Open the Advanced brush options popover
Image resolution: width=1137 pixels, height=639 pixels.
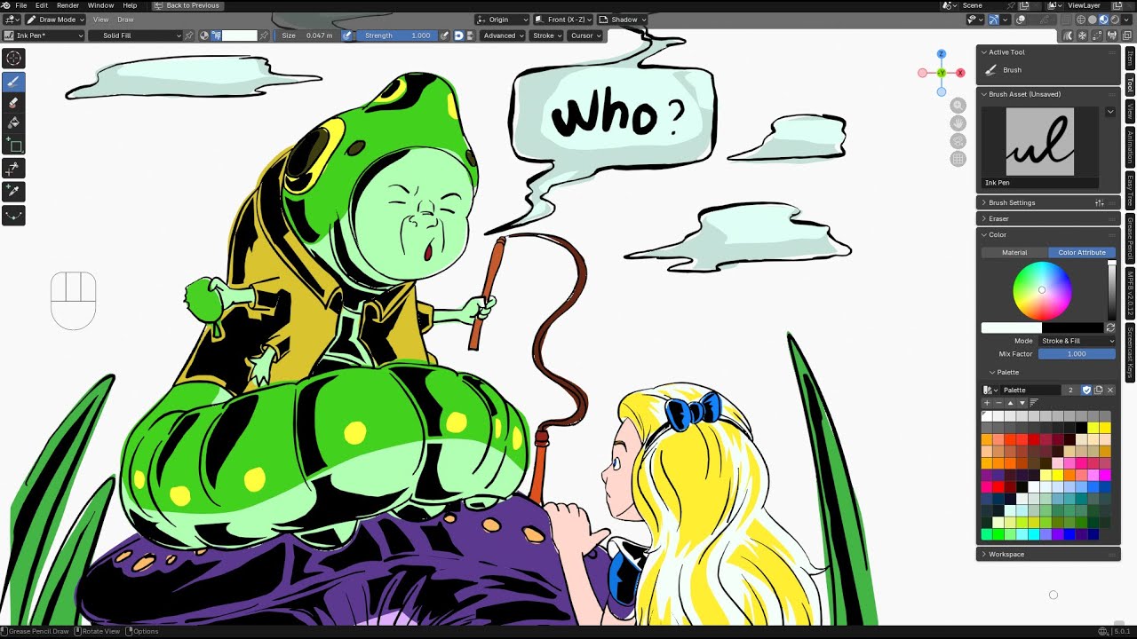(503, 35)
